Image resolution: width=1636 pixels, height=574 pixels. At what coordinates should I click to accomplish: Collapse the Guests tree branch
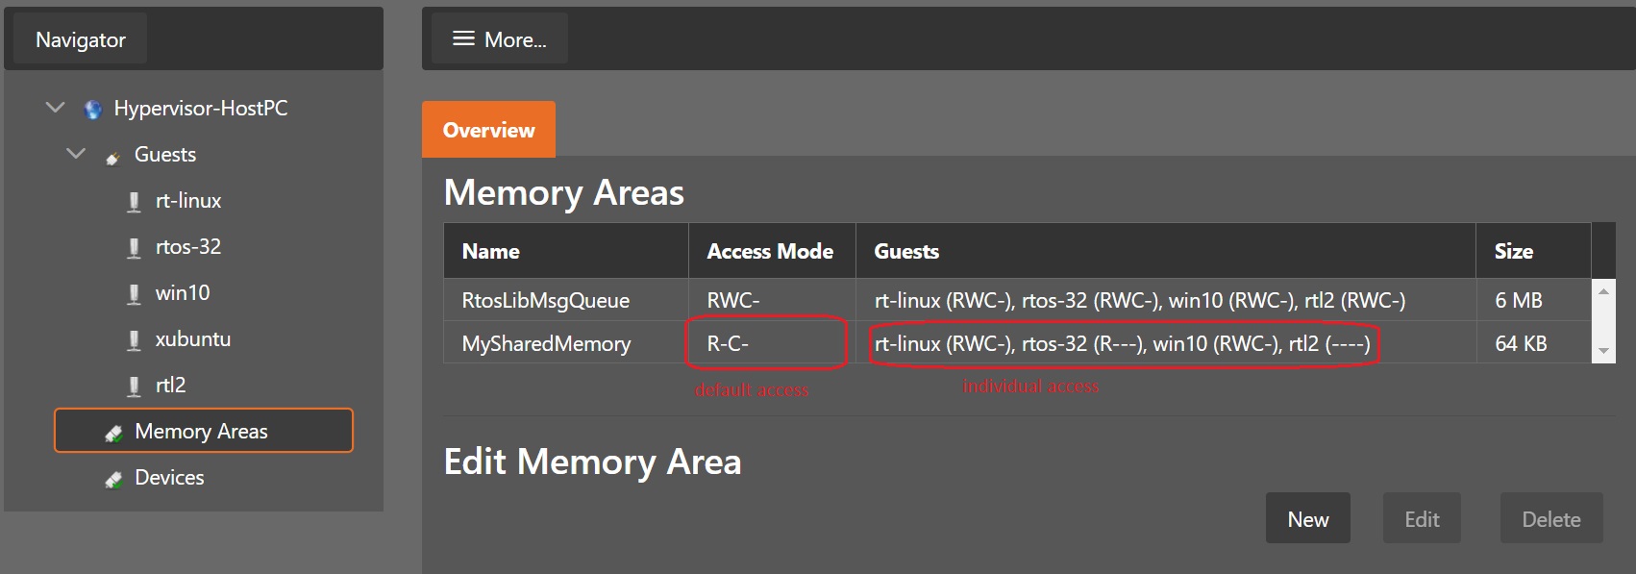pos(74,154)
